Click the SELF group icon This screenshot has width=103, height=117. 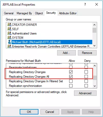9,29
